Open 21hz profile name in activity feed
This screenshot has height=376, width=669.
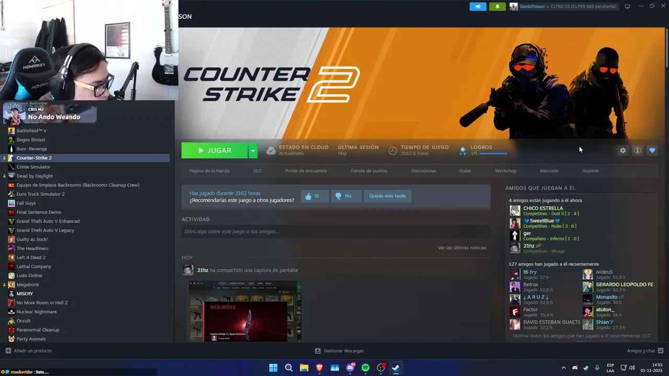(203, 270)
